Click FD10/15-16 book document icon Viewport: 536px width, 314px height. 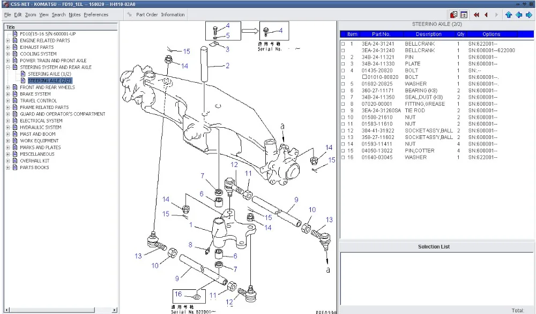(15, 34)
